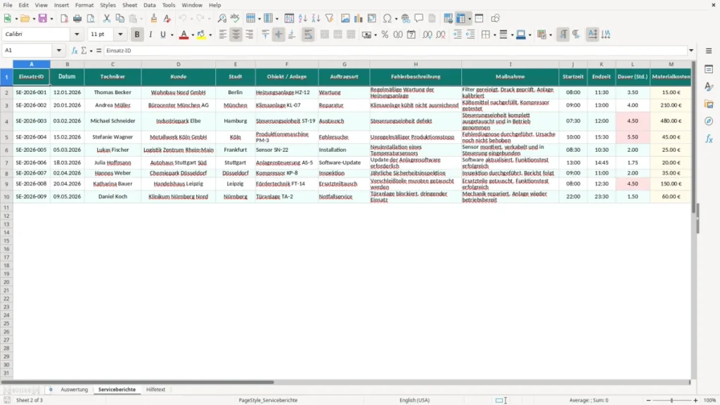
Task: Open the Tools menu
Action: tap(169, 5)
